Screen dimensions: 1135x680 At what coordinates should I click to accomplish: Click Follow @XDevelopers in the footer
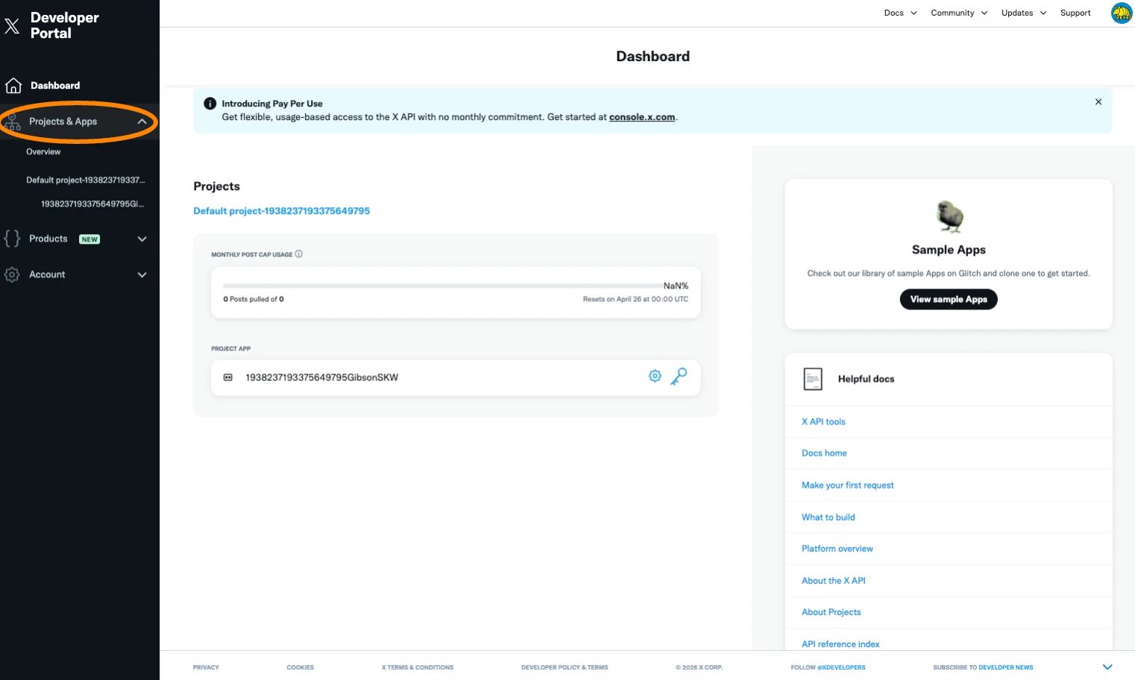[x=829, y=667]
